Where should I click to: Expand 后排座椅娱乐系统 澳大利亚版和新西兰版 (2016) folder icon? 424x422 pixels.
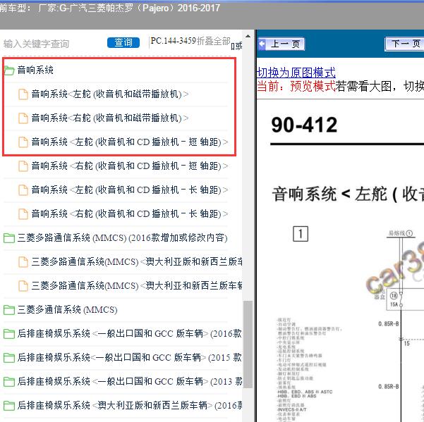(x=9, y=406)
